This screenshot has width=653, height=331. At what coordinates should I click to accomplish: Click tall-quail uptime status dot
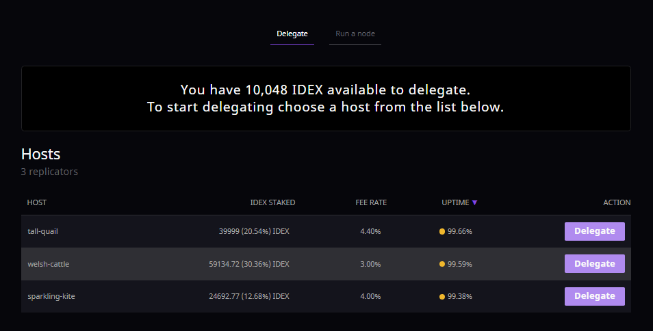pos(442,232)
